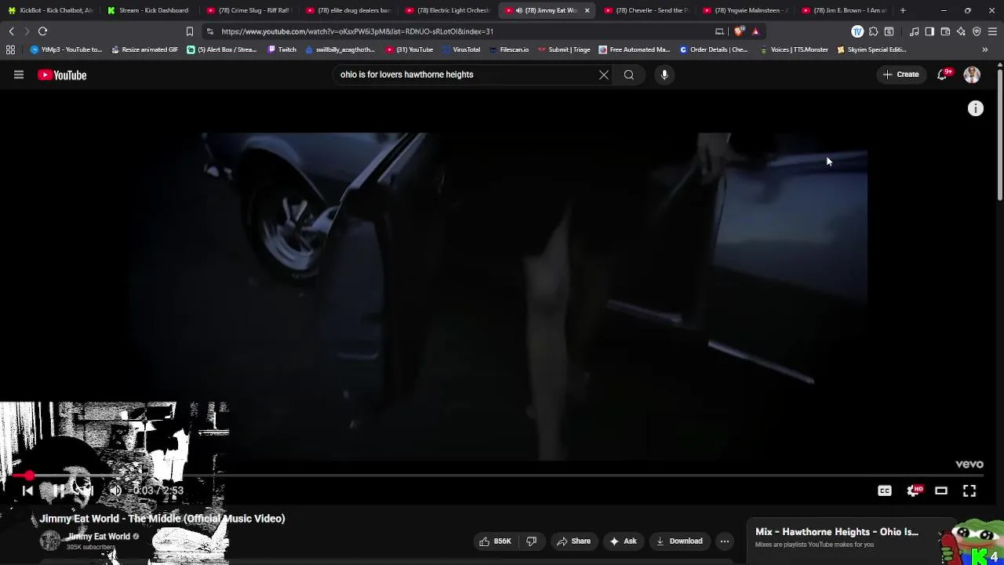Switch to the Chevelle - Send the Pain tab
Viewport: 1004px width, 565px height.
(646, 10)
